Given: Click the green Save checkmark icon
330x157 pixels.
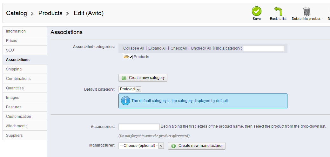Looking at the screenshot, I should click(257, 11).
